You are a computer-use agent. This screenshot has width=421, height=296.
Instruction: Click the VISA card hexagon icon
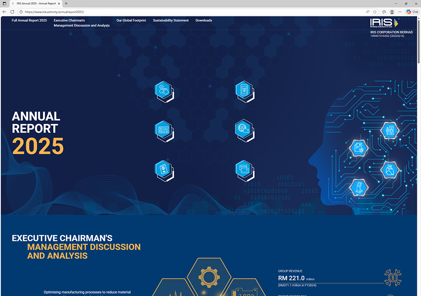point(163,130)
